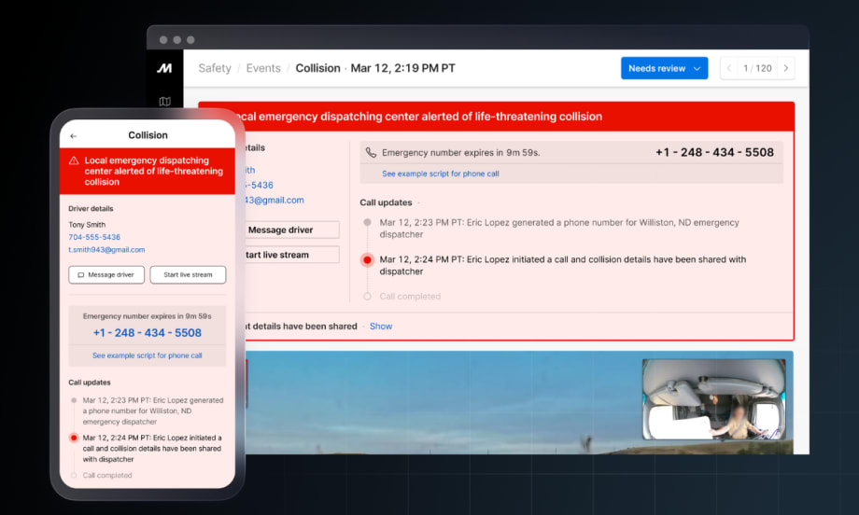Image resolution: width=859 pixels, height=515 pixels.
Task: Tap phone number 704-555-5436 on phone
Action: pos(94,237)
